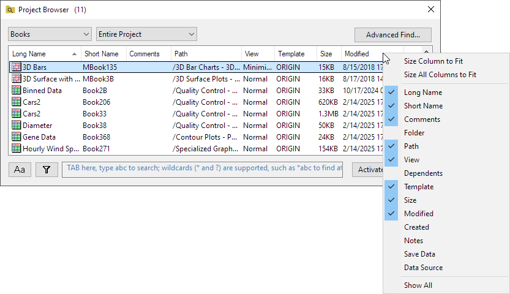510x294 pixels.
Task: Click the Hourly Wind Speed workbook icon
Action: pos(17,149)
